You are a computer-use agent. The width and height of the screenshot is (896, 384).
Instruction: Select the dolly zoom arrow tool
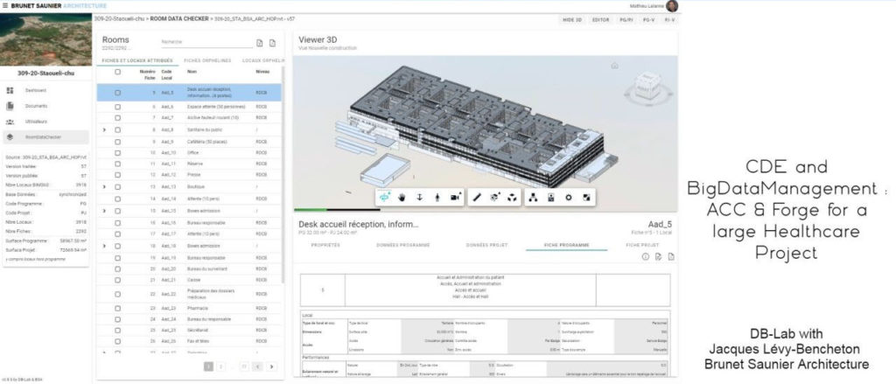pos(419,197)
